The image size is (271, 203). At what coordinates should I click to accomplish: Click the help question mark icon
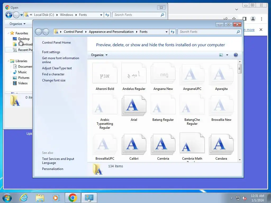236,55
